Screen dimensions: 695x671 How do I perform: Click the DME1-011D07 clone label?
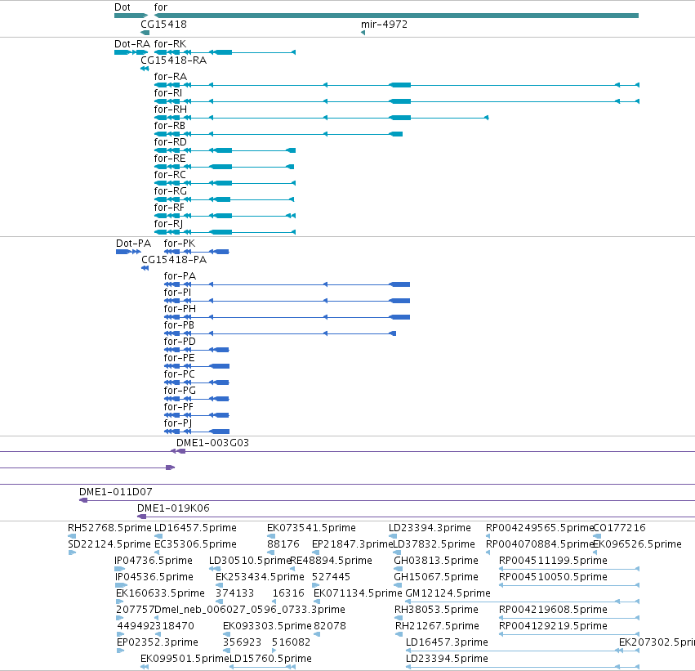(x=116, y=492)
